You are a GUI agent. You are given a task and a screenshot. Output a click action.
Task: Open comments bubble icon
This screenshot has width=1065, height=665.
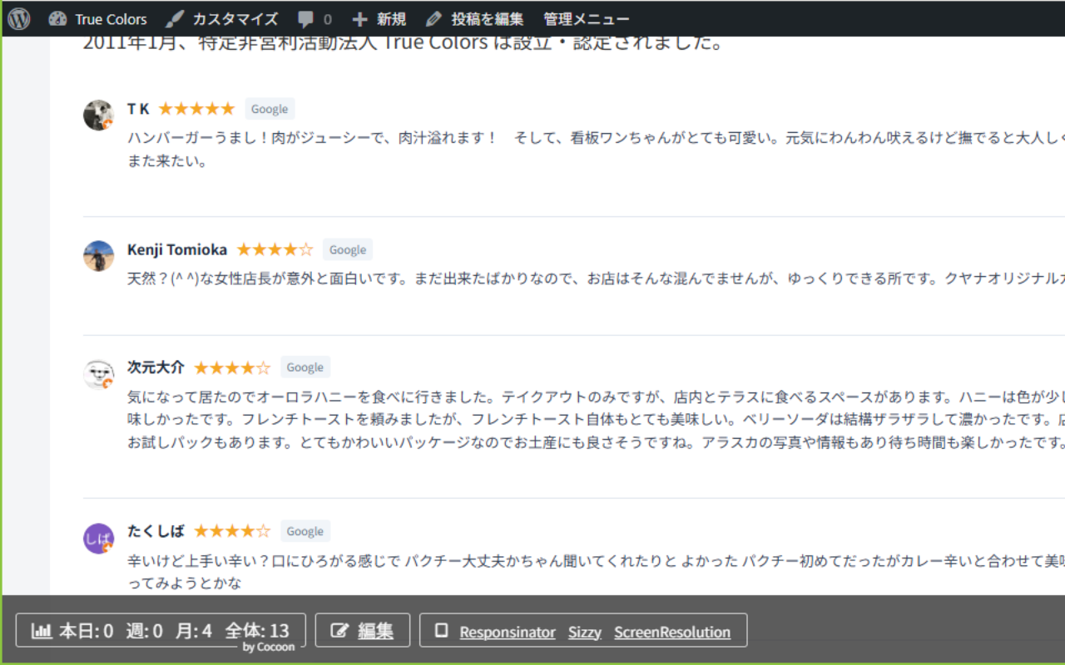tap(306, 18)
